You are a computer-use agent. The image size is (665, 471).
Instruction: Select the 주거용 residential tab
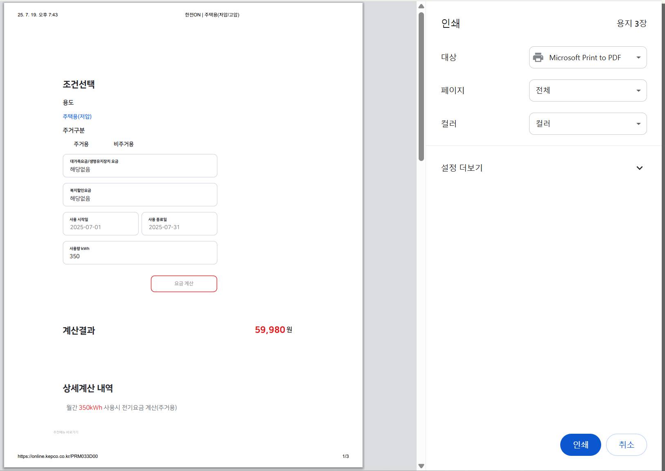click(x=82, y=144)
